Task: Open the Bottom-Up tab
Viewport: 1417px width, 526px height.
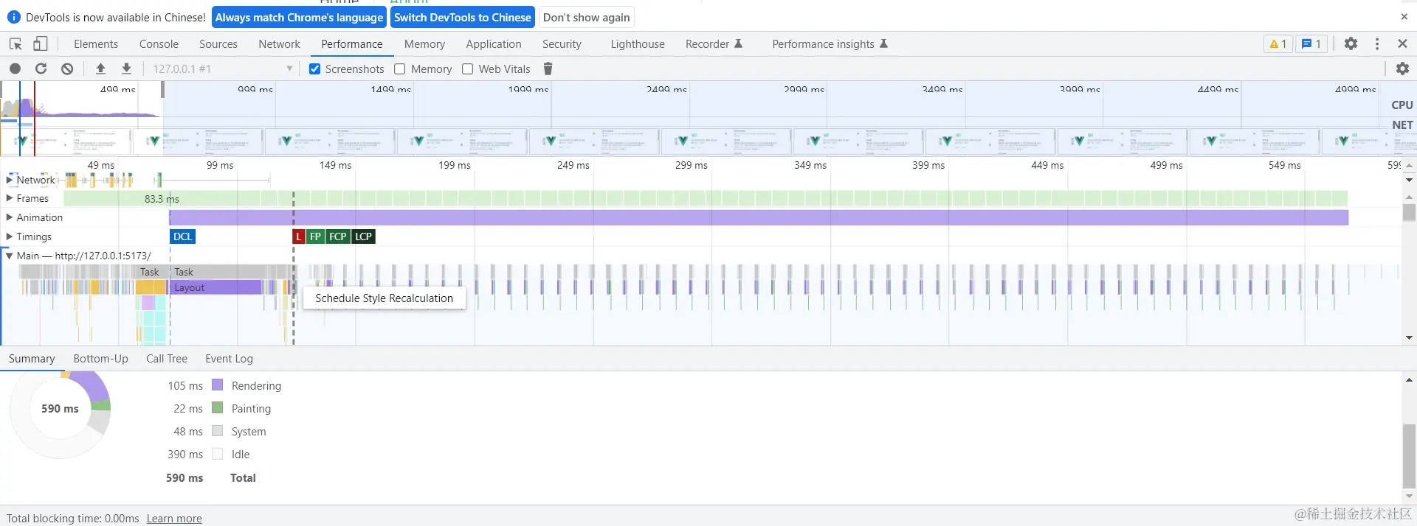Action: click(100, 359)
